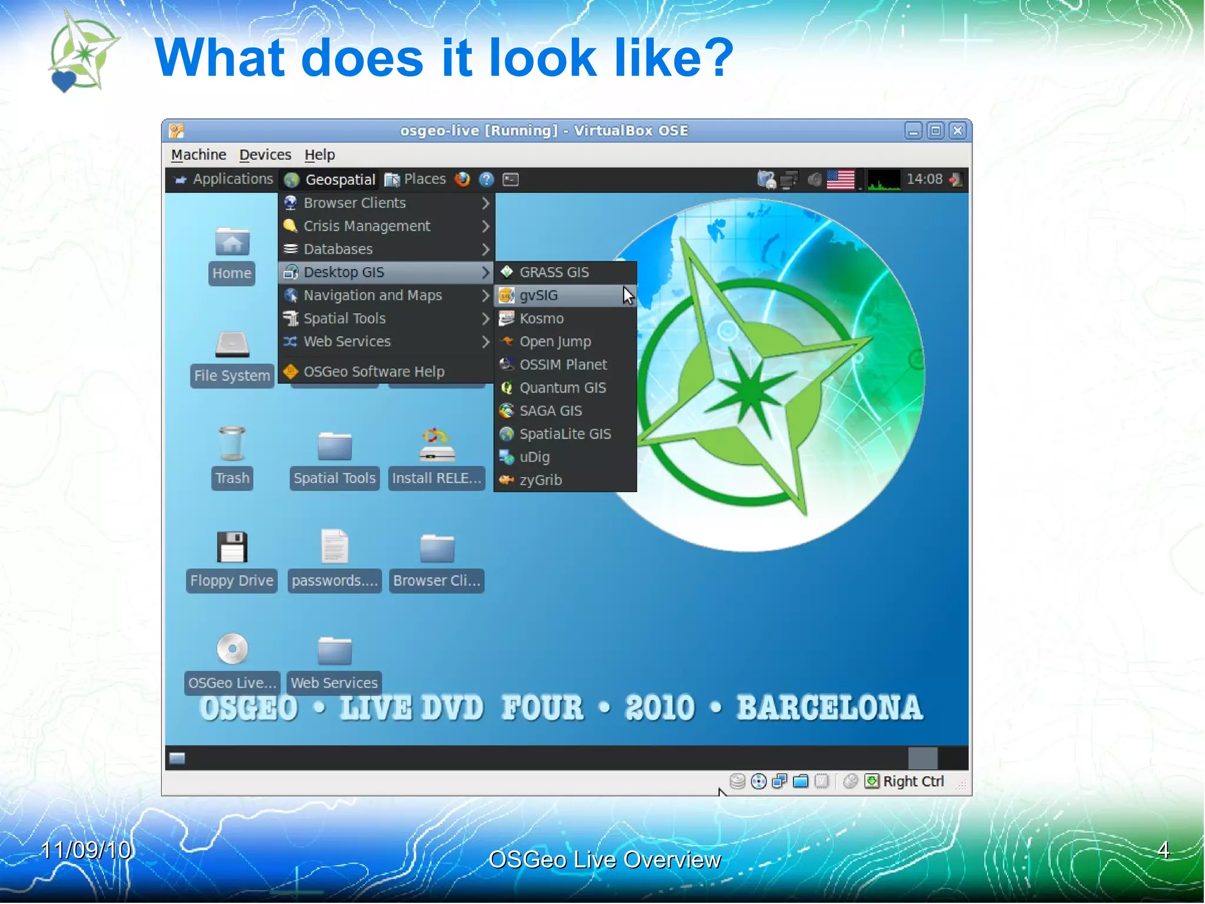Open the Machine menu in VirtualBox
1205x904 pixels.
pos(198,155)
